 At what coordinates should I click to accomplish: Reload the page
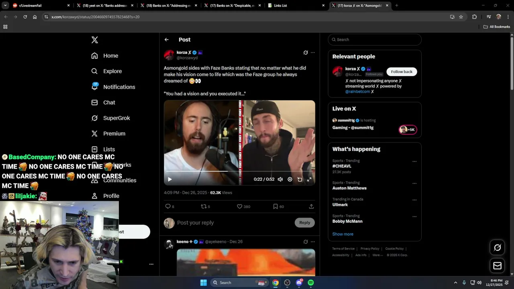click(25, 17)
